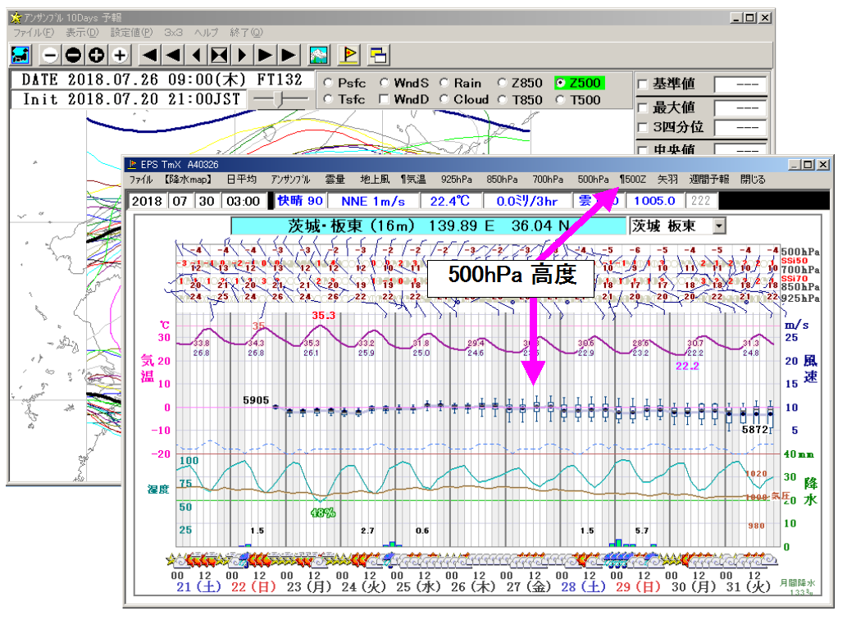Image resolution: width=847 pixels, height=620 pixels.
Task: Click the cascading windows toolbar icon
Action: (378, 55)
